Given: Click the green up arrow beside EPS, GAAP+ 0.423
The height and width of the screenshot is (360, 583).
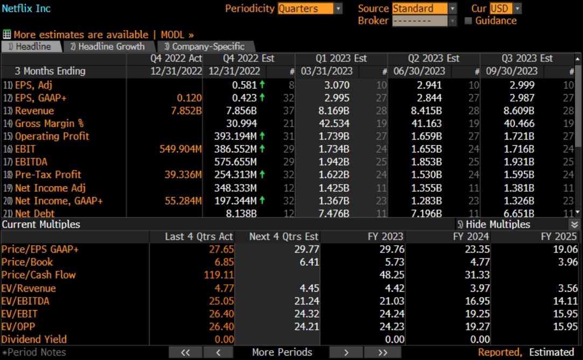Looking at the screenshot, I should tap(262, 98).
